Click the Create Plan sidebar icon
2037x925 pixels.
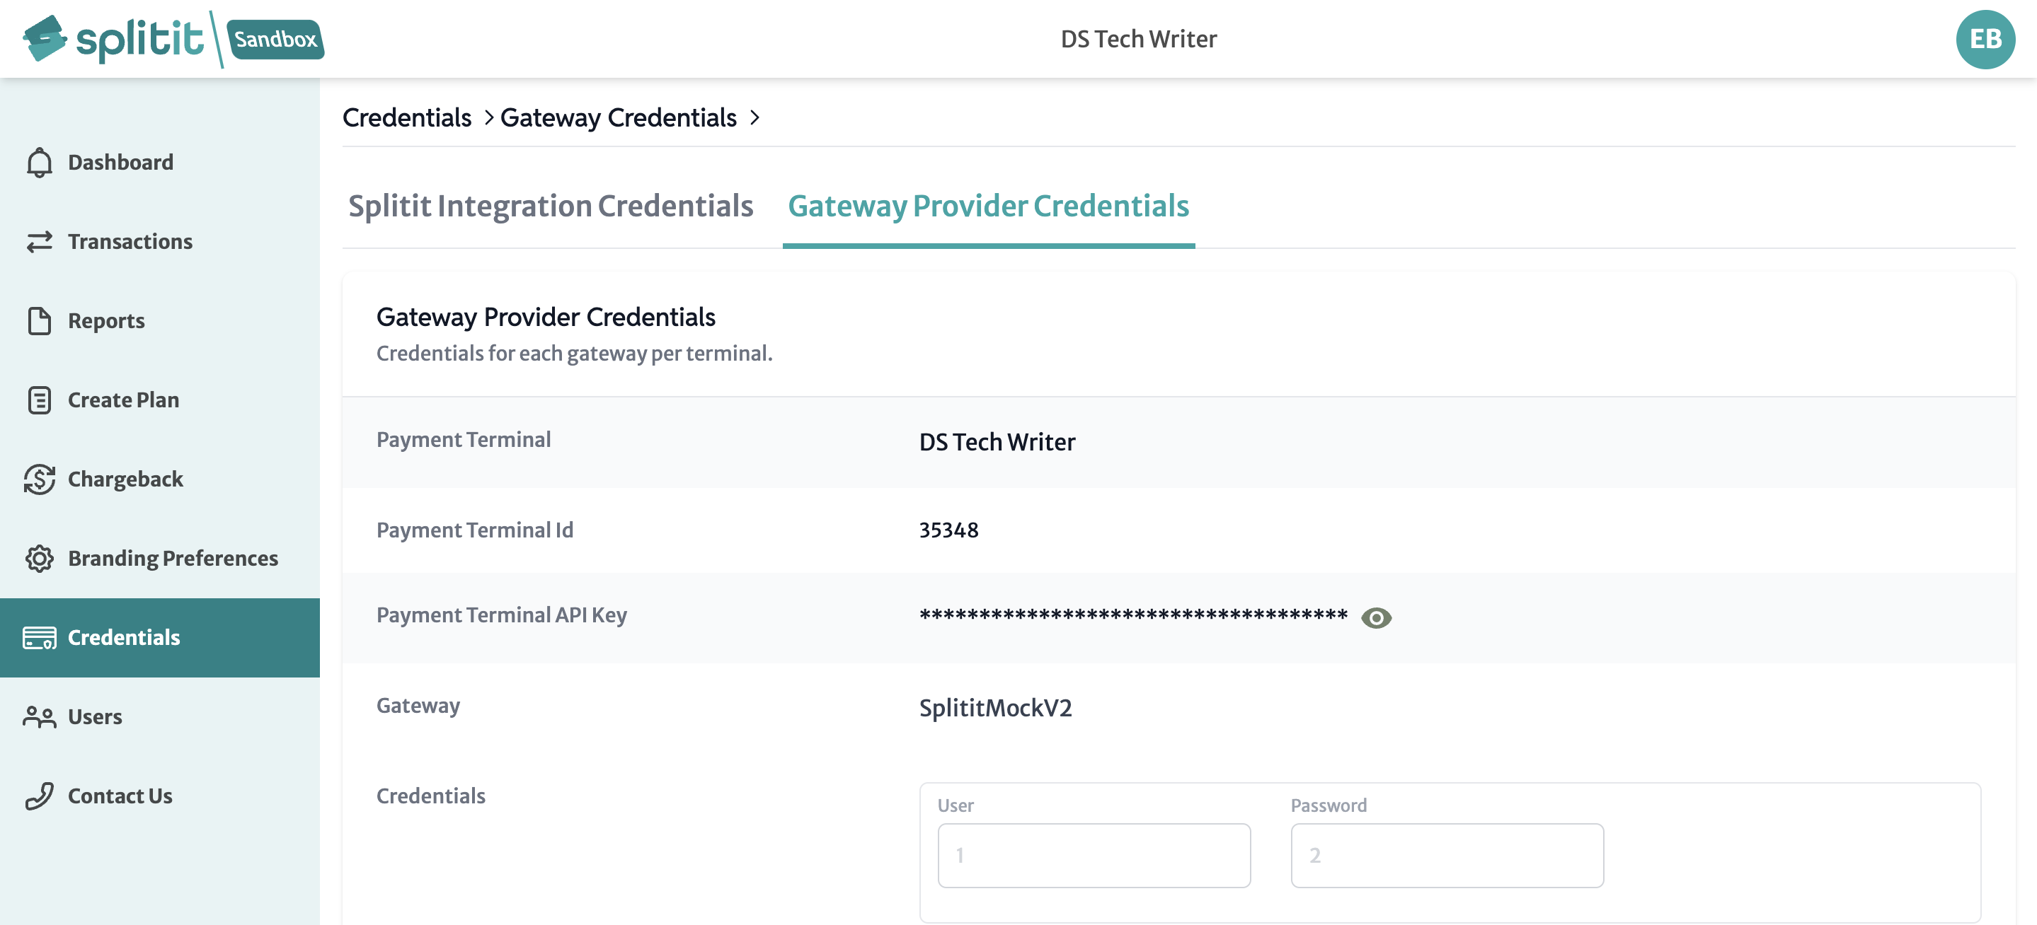(x=38, y=400)
